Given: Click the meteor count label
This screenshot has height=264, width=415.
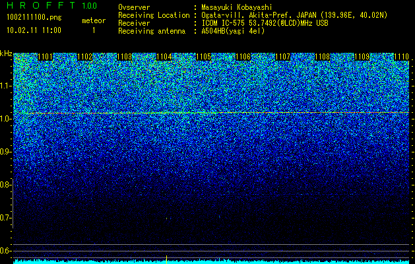Looking at the screenshot, I should pos(94,20).
